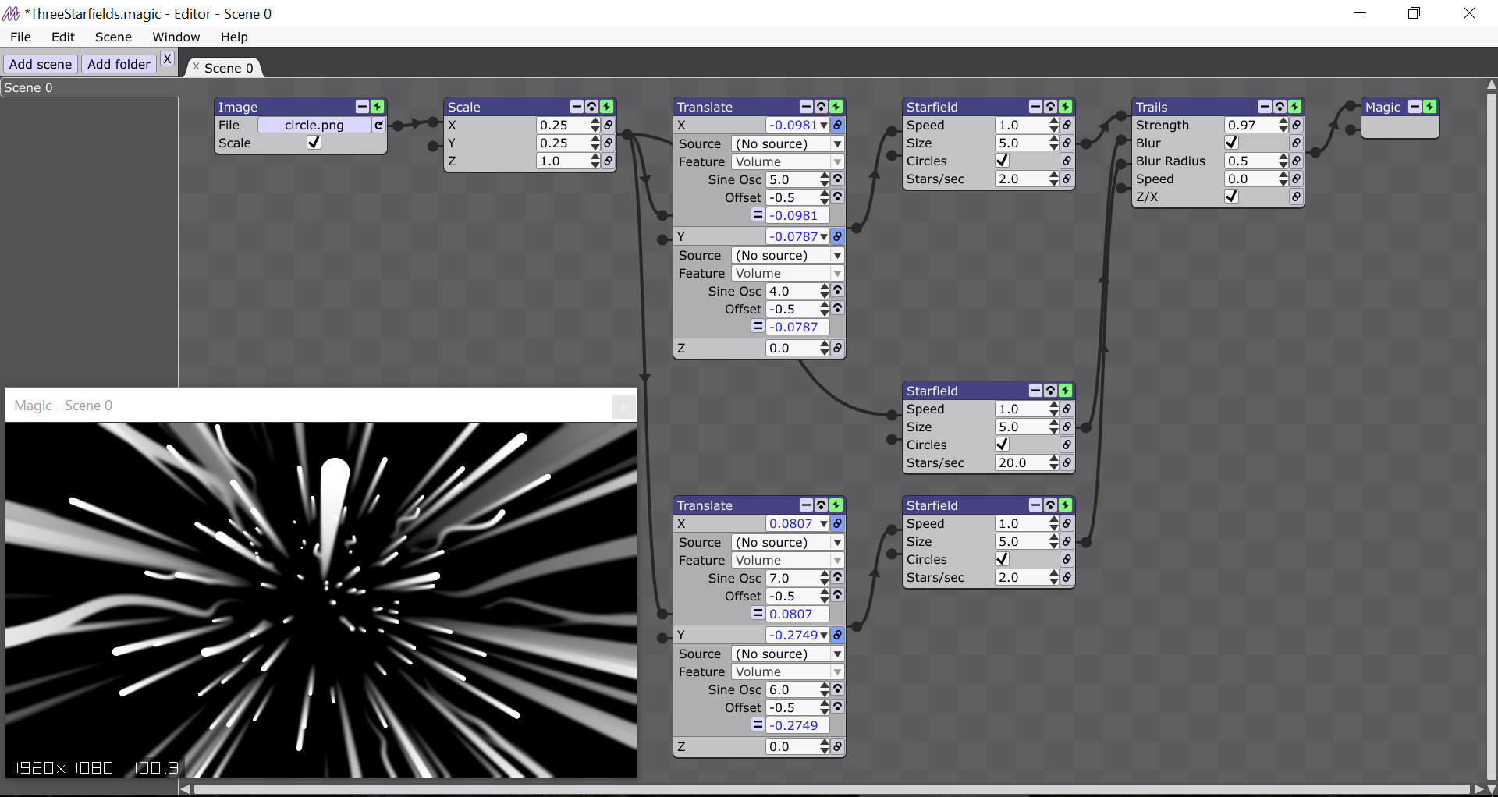
Task: Click Trails Strength 0.97 value field
Action: pos(1250,125)
